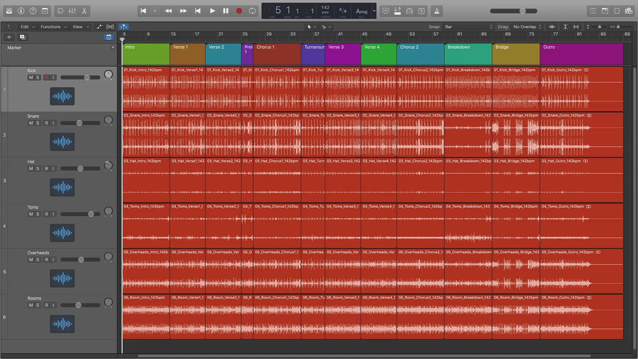Click the red Record button
The width and height of the screenshot is (638, 359).
point(239,11)
